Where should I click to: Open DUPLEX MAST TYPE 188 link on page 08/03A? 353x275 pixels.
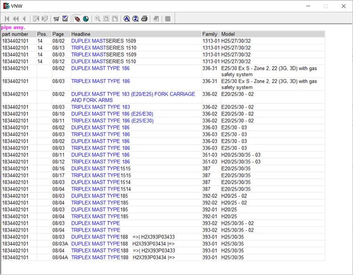[x=95, y=243]
